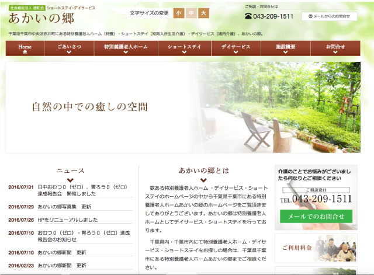
Task: Expand the ショートステイ menu chevron
Action: click(184, 52)
